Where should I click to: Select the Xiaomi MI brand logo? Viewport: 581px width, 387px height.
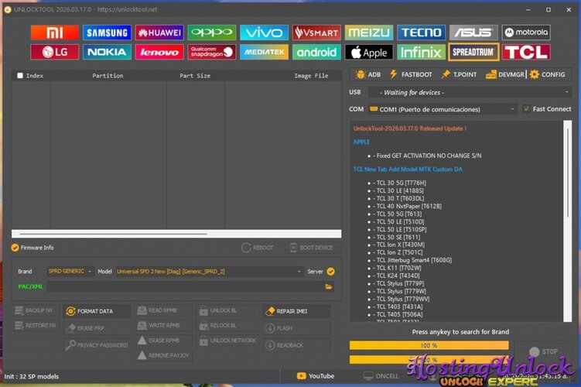tap(54, 33)
